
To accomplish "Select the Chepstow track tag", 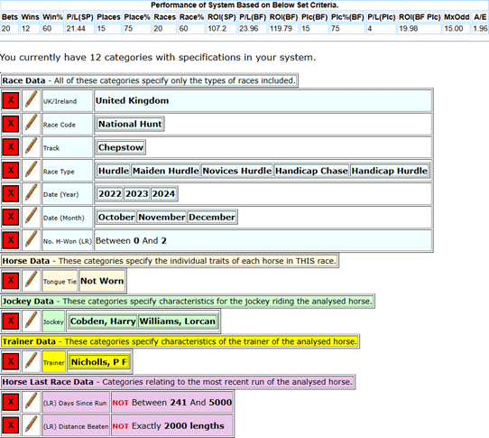I will click(x=121, y=147).
